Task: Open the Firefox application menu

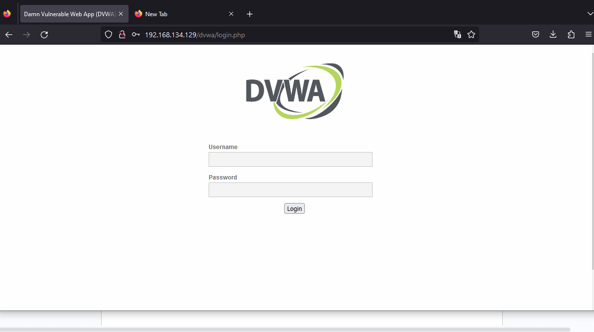Action: pyautogui.click(x=588, y=34)
